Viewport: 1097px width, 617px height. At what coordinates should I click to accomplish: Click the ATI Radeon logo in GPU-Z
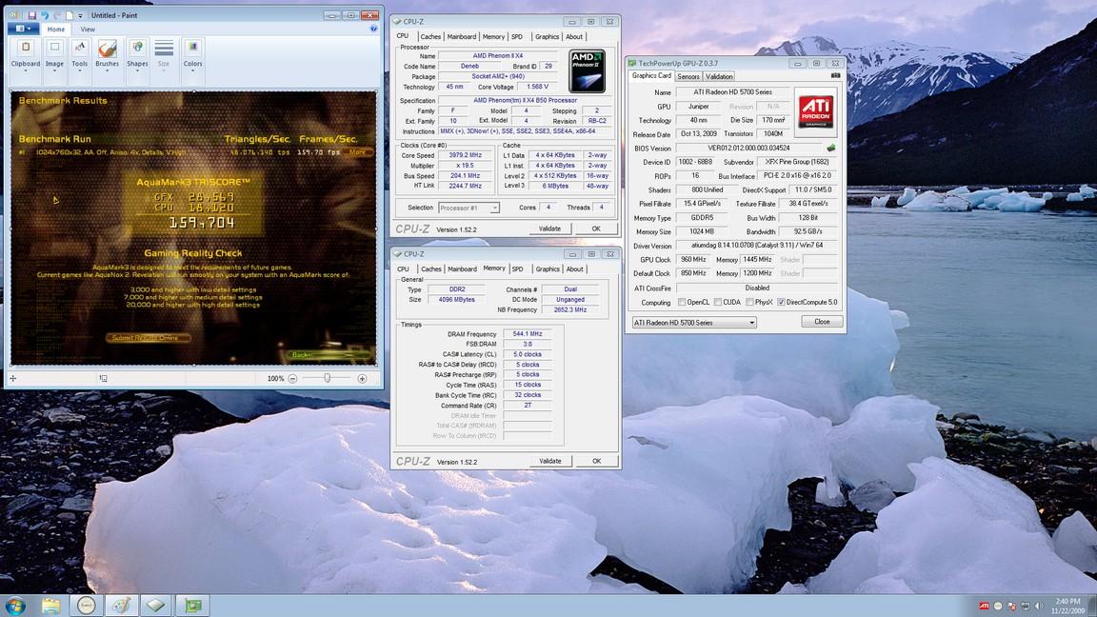coord(816,110)
